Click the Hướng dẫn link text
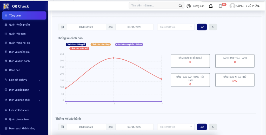 198,6
